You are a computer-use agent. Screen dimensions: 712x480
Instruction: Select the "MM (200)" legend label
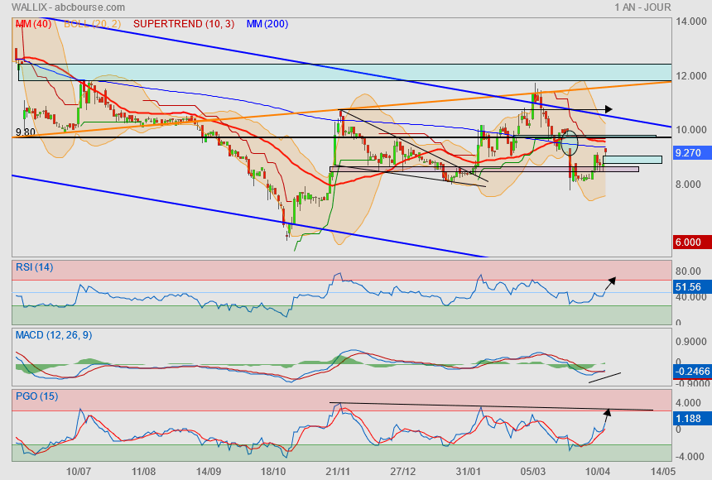267,24
